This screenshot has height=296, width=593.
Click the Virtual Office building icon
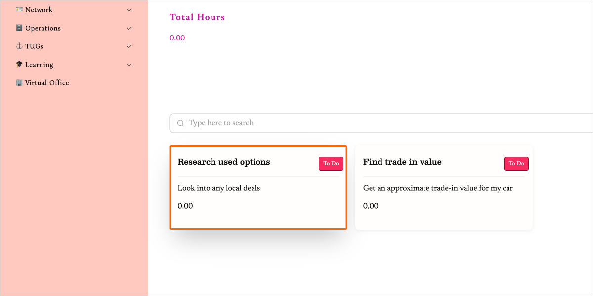(x=19, y=83)
